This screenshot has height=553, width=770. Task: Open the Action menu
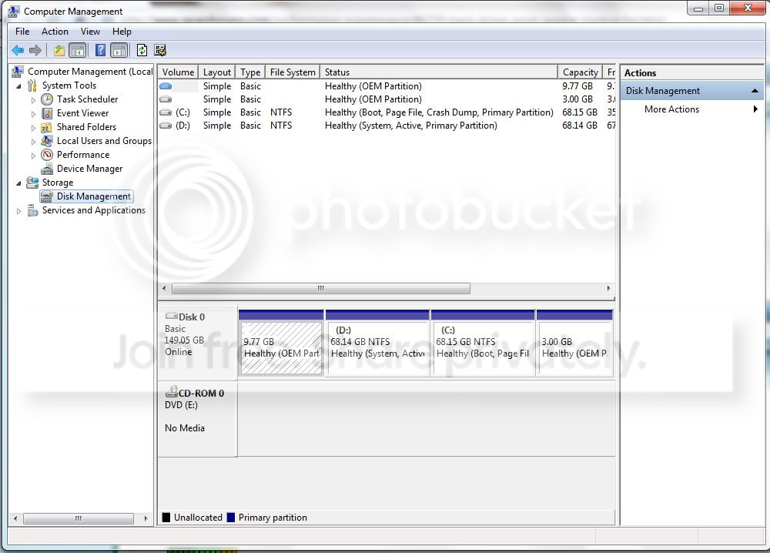55,32
